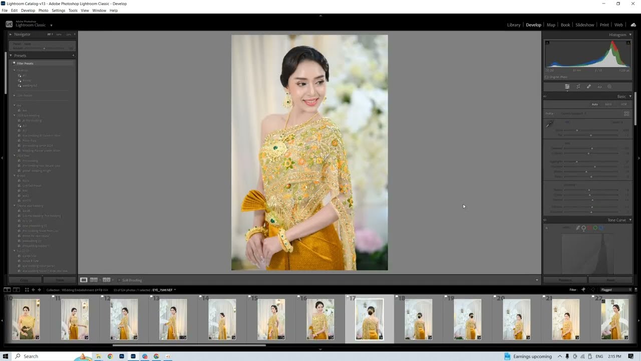Toggle the Basic panel on/off switch
This screenshot has height=361, width=641.
coord(545,96)
